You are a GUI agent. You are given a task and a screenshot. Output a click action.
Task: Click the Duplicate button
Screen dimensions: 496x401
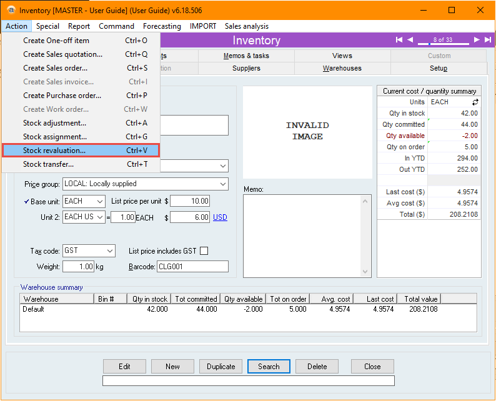click(x=221, y=366)
